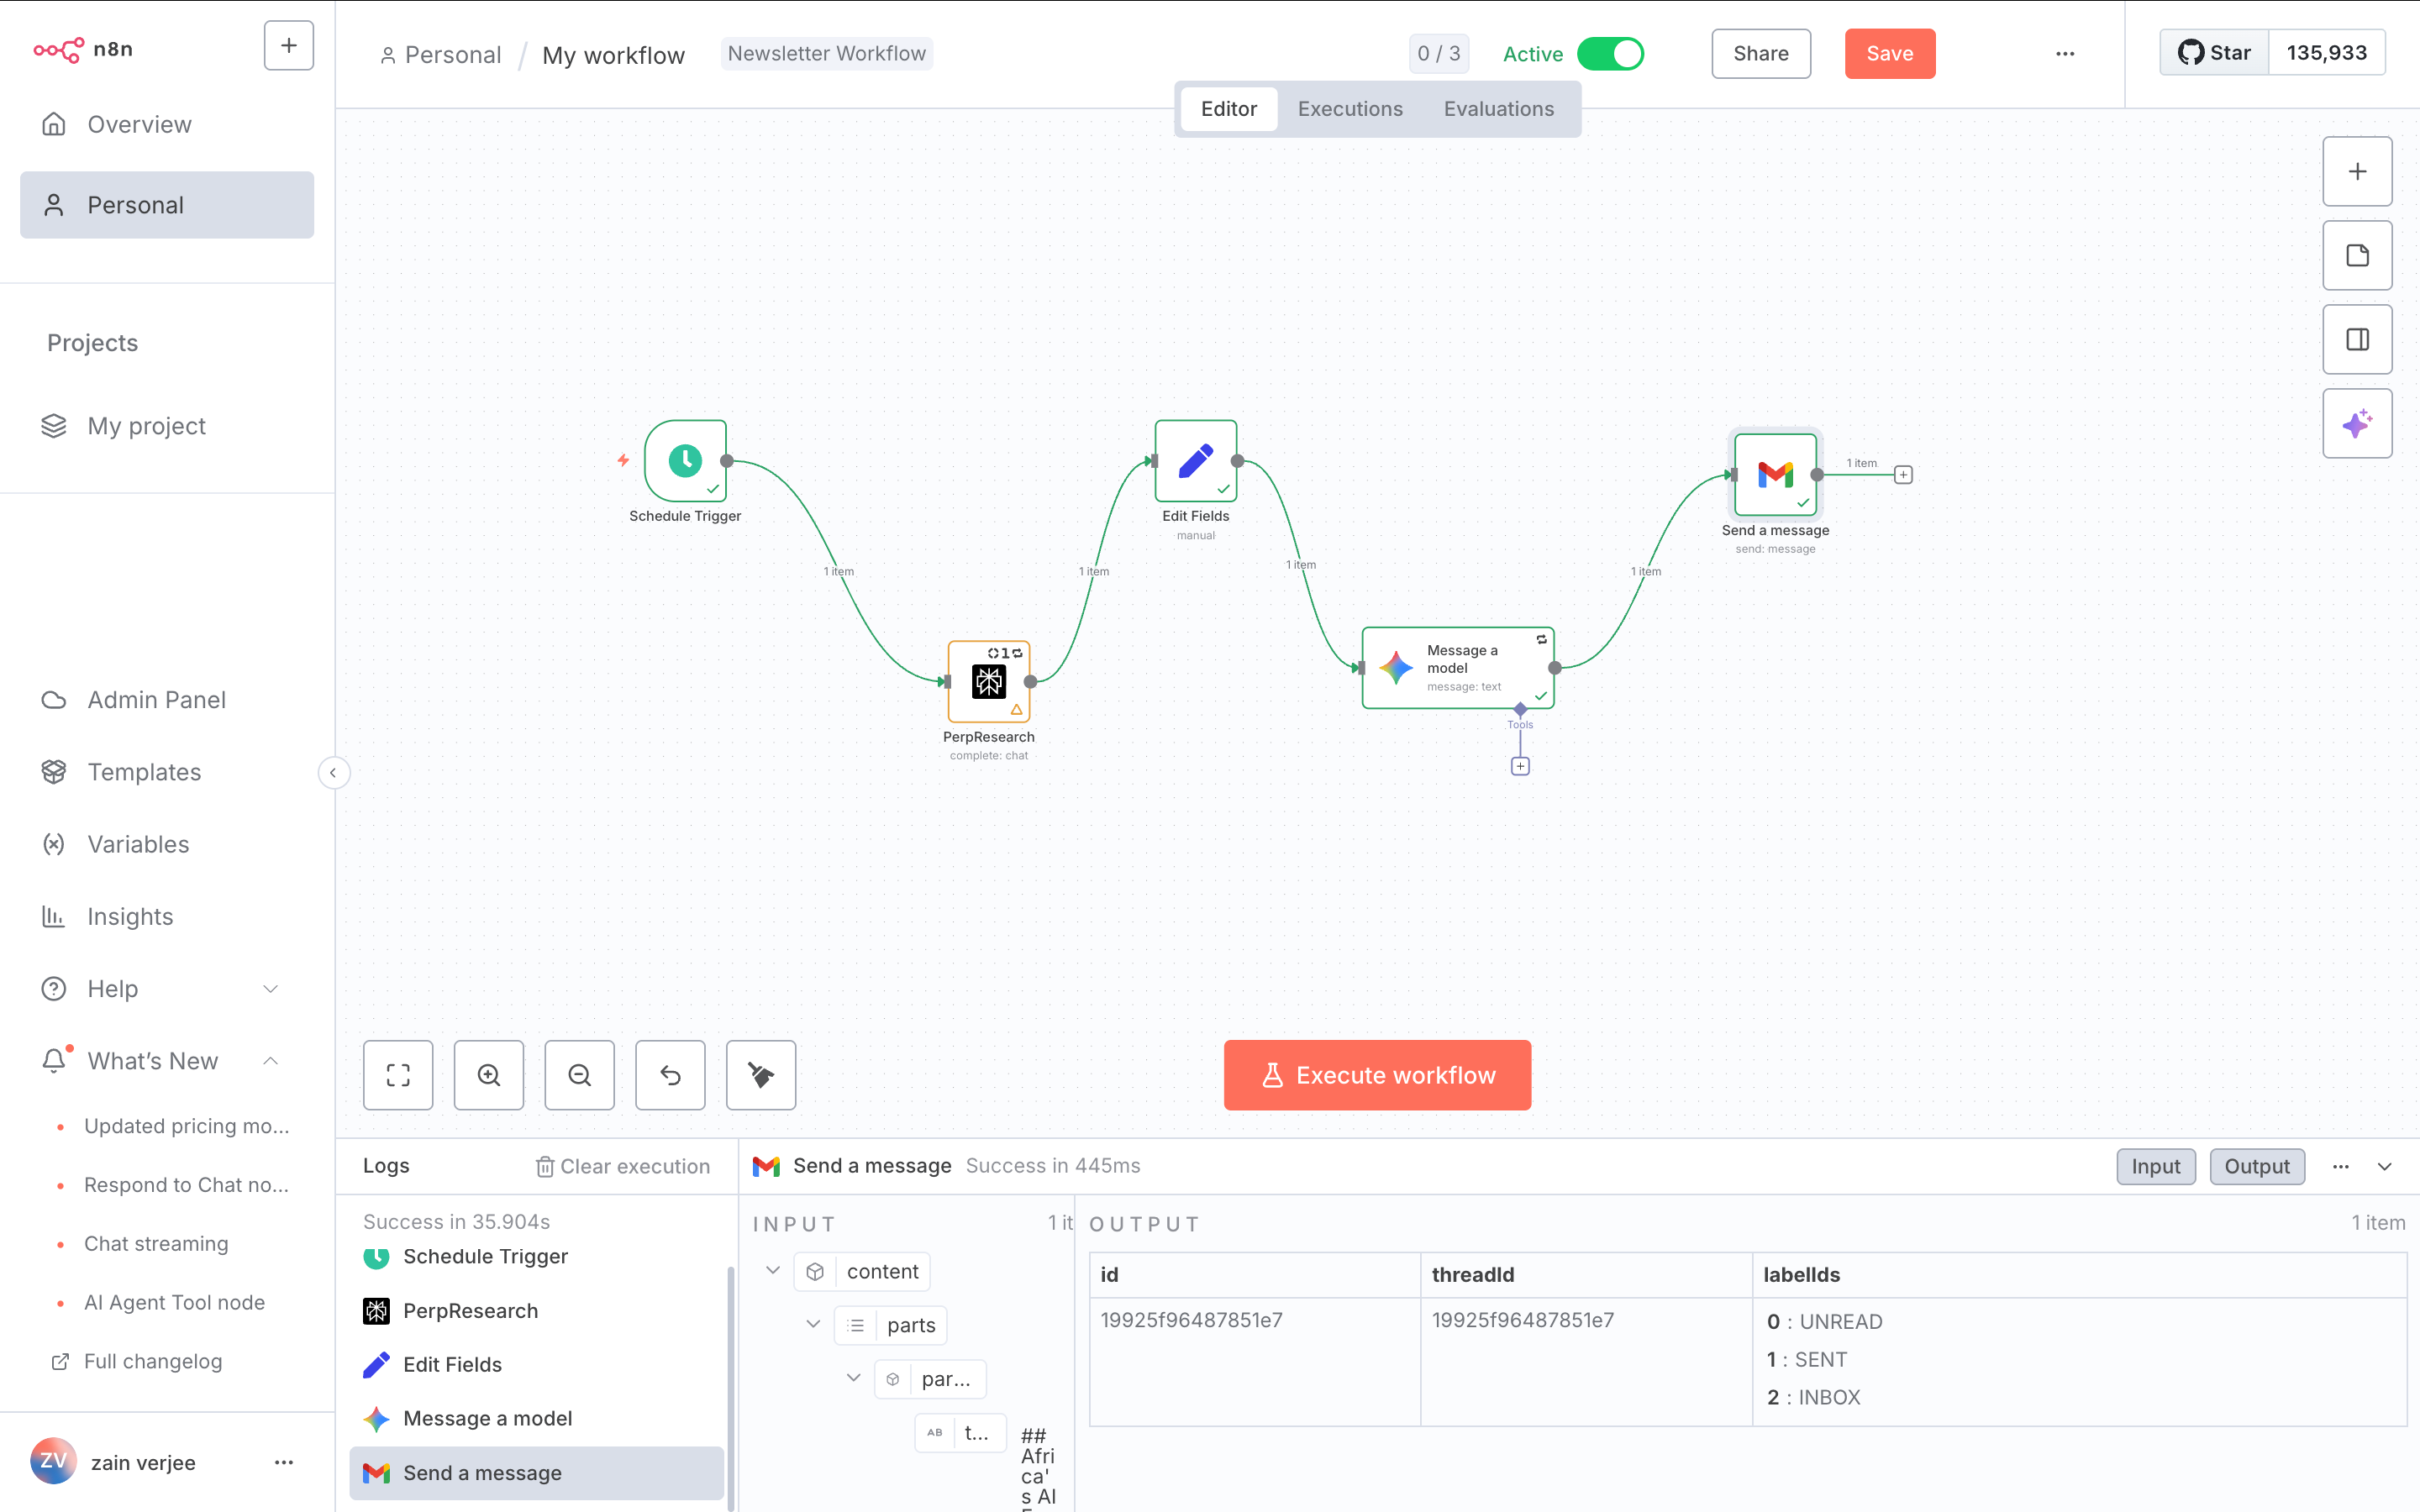Switch to the Executions tab
The image size is (2420, 1512).
pyautogui.click(x=1350, y=109)
